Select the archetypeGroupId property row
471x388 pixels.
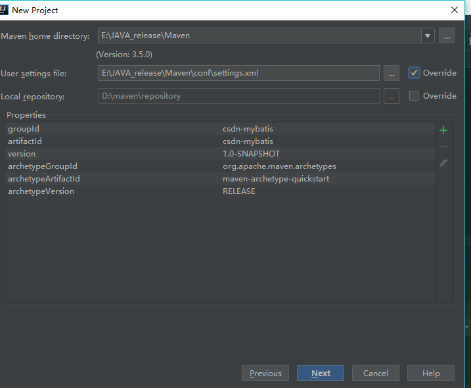(220, 166)
